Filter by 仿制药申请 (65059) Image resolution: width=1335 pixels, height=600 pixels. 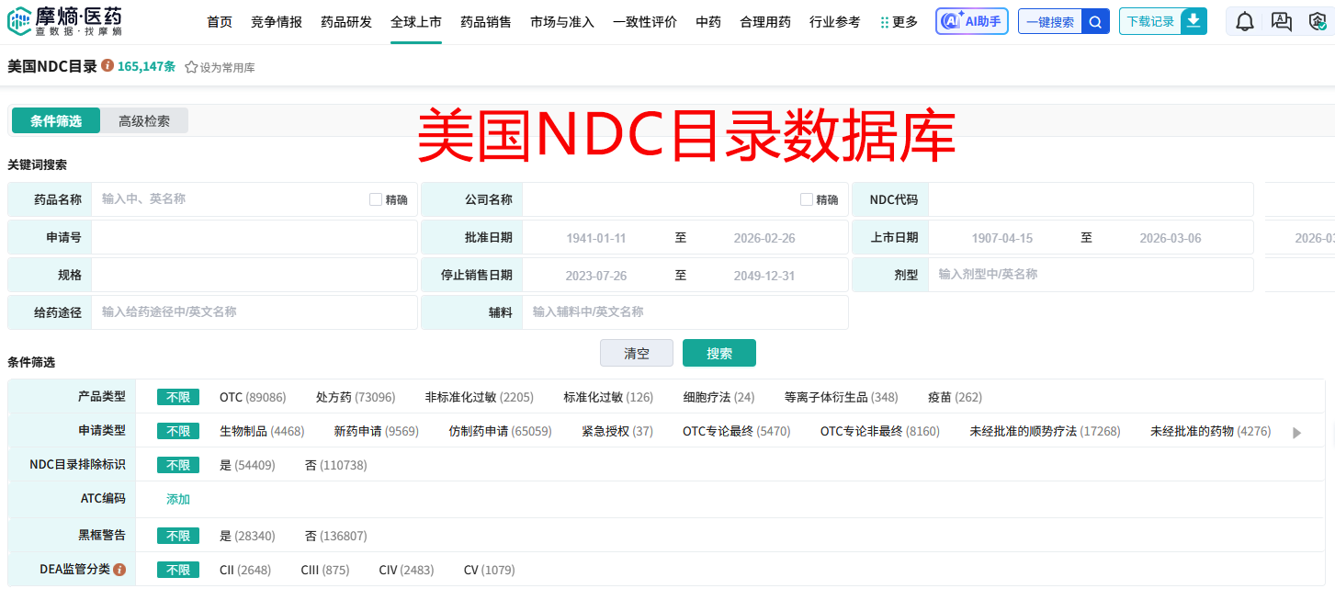click(500, 431)
